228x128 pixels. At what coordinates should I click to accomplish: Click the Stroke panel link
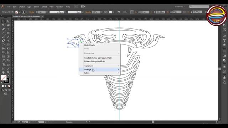(x=32, y=12)
